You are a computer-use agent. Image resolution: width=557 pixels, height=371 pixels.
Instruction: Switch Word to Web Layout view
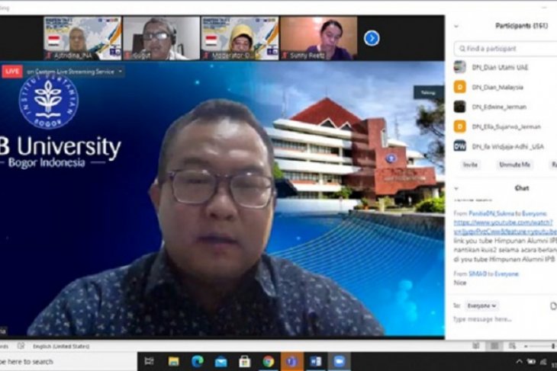[512, 346]
